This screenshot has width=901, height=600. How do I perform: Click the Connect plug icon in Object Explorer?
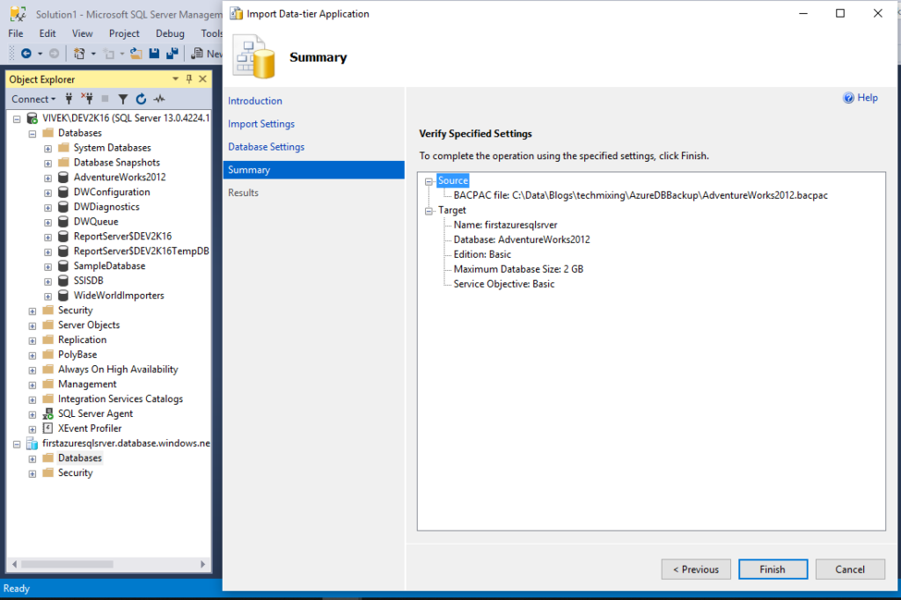(69, 99)
